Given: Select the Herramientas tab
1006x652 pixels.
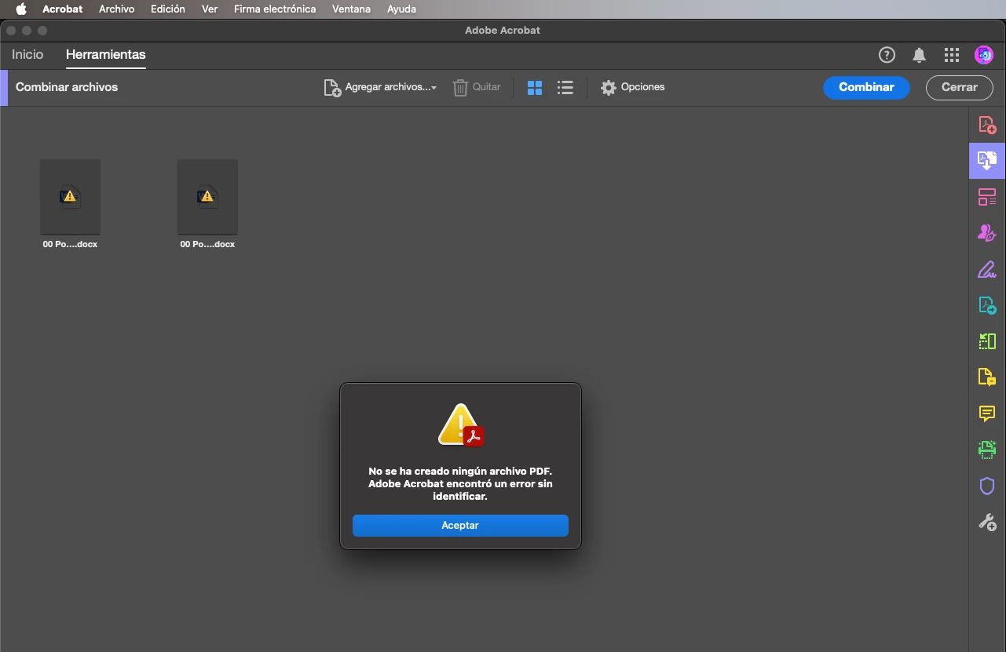Looking at the screenshot, I should [x=106, y=54].
